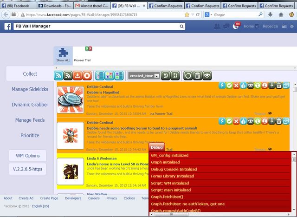Click trash icon on Soothing Serum post
This screenshot has width=297, height=218.
279,121
